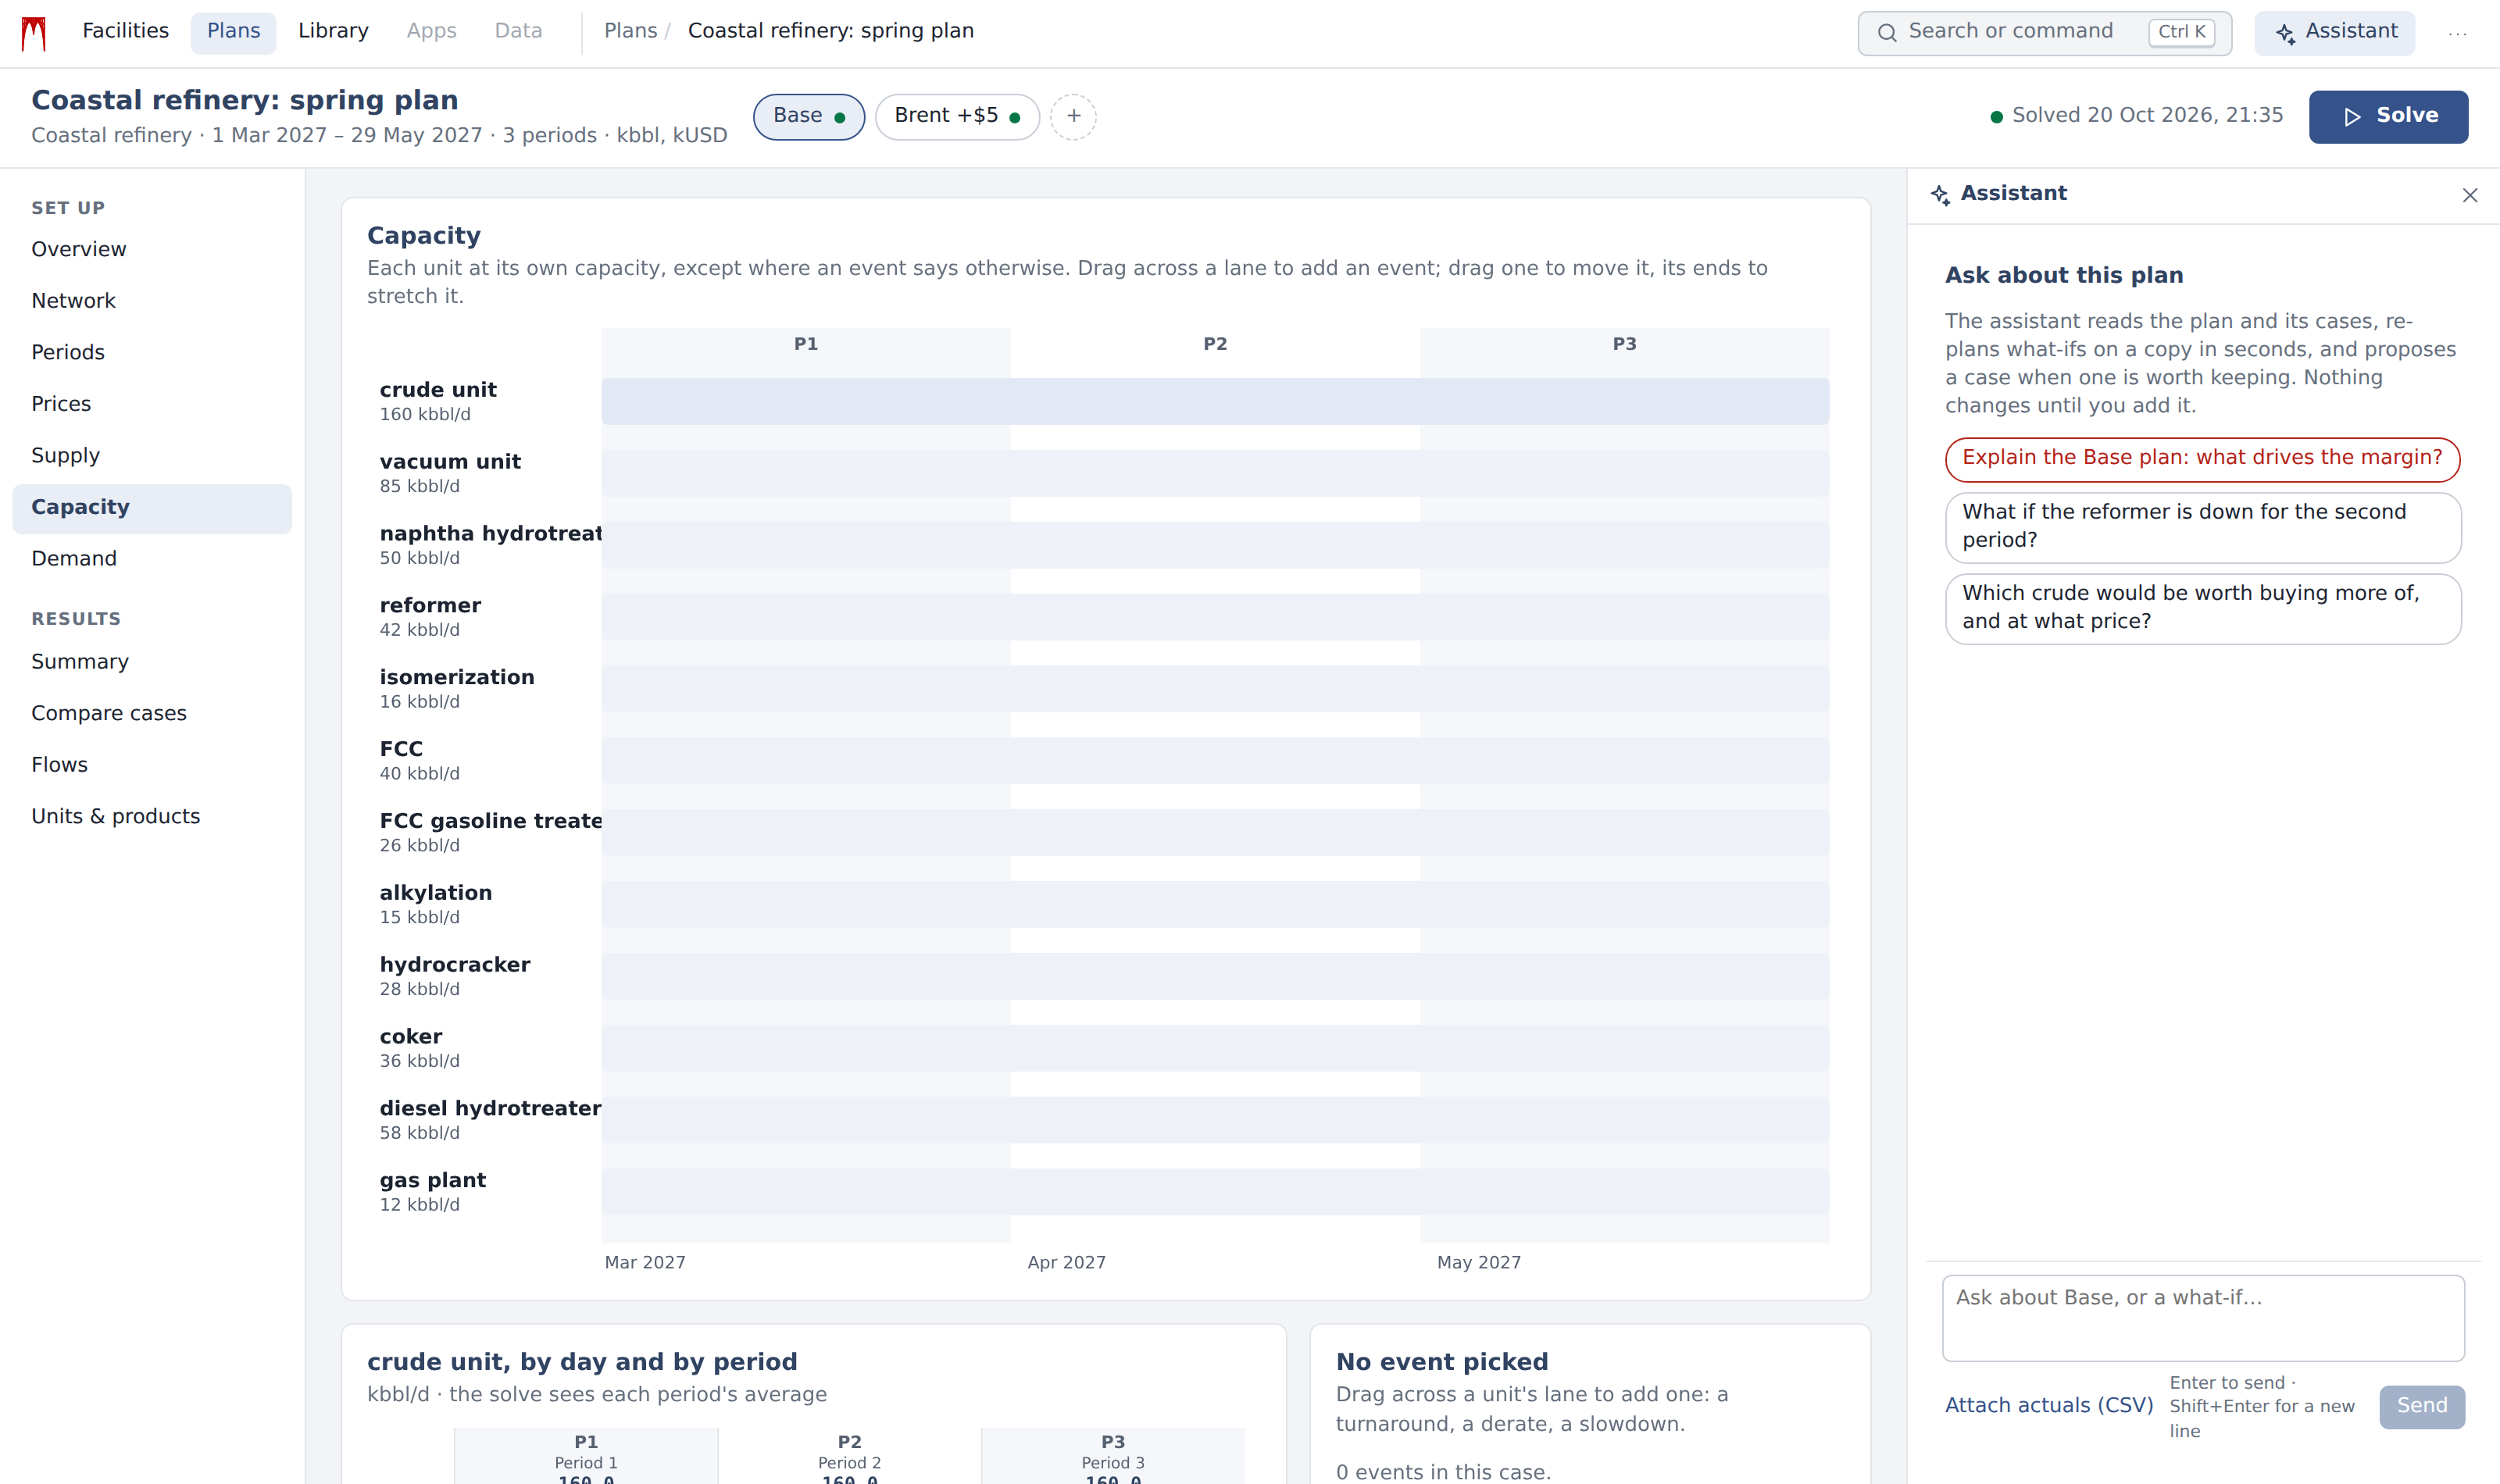
Task: Click the P3 column header in timeline
Action: tap(1625, 344)
